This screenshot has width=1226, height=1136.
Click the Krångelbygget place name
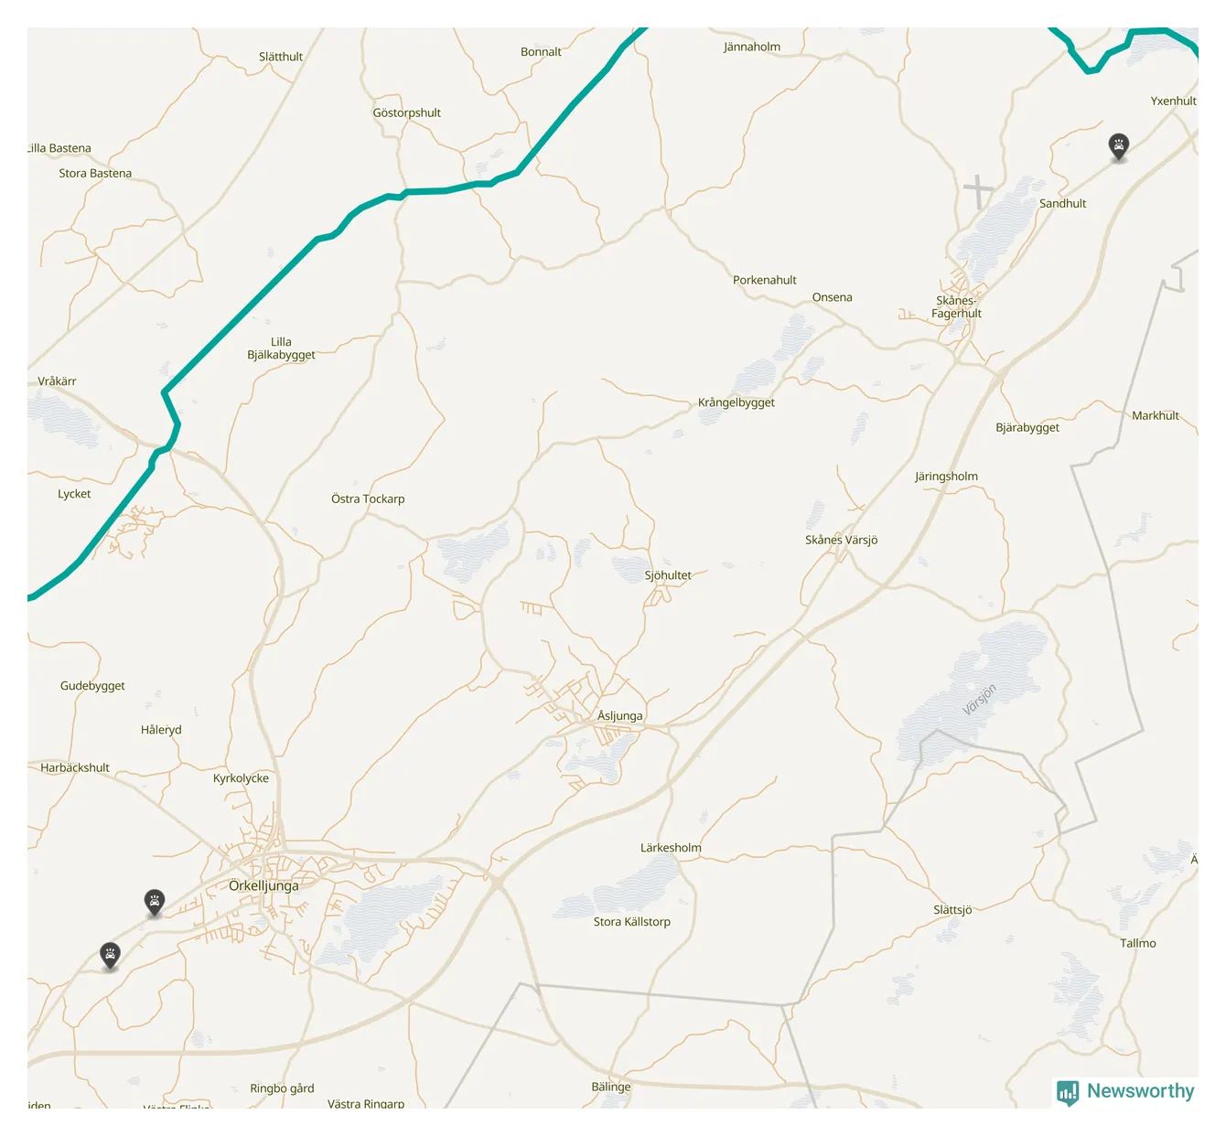tap(736, 402)
